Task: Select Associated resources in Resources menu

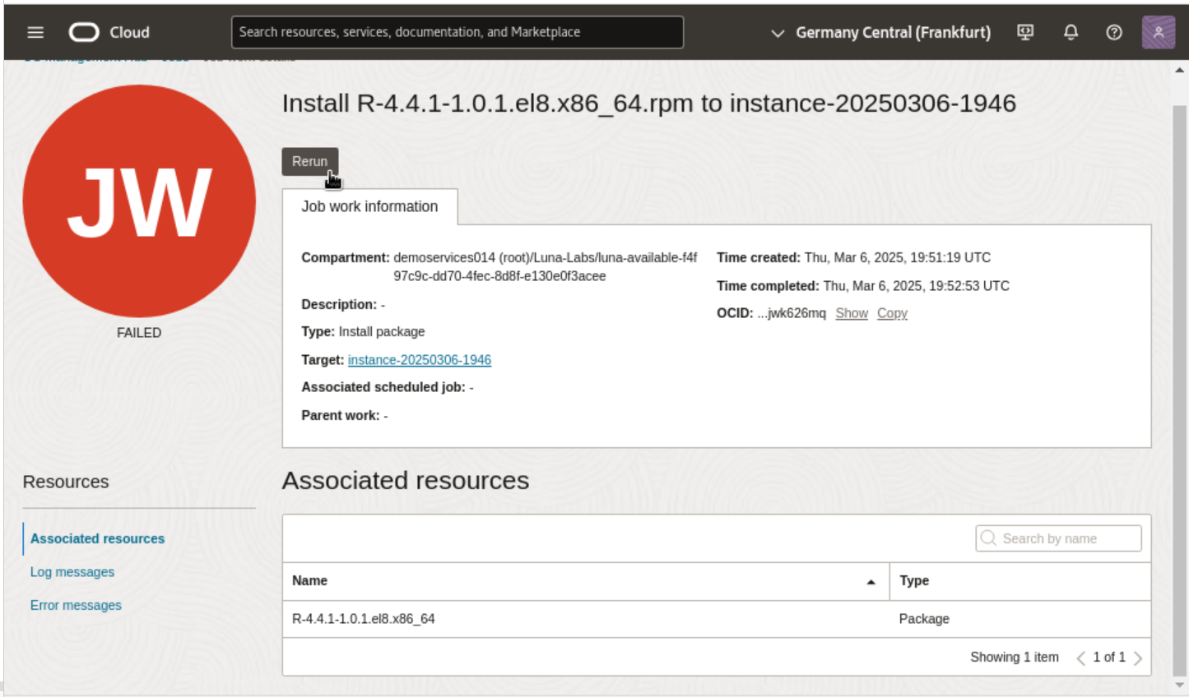Action: point(97,538)
